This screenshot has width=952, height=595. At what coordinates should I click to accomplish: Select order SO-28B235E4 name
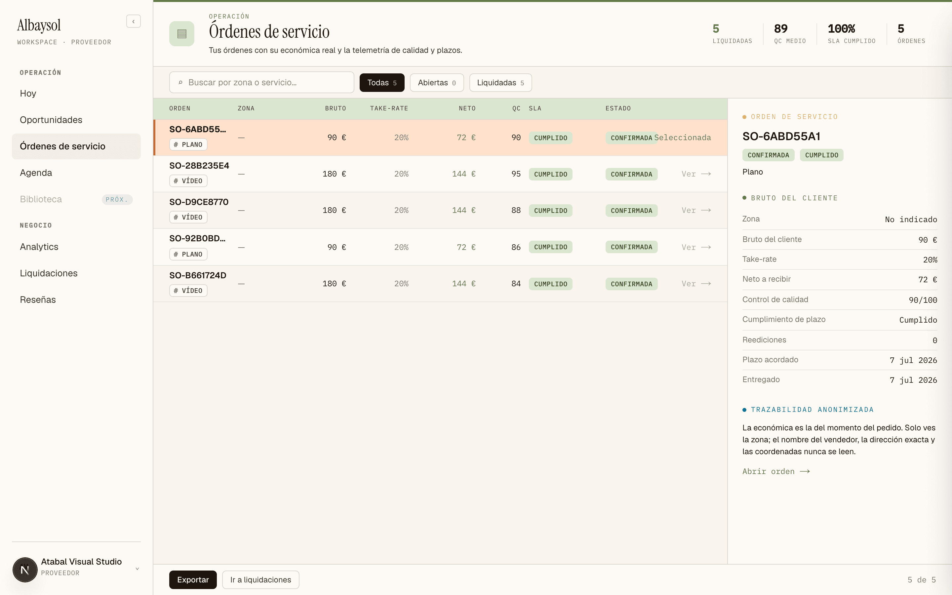tap(199, 166)
